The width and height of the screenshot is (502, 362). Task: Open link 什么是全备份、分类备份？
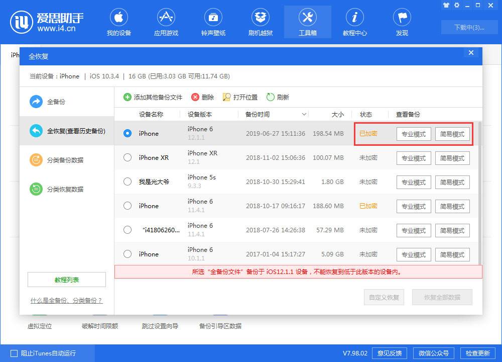point(67,301)
